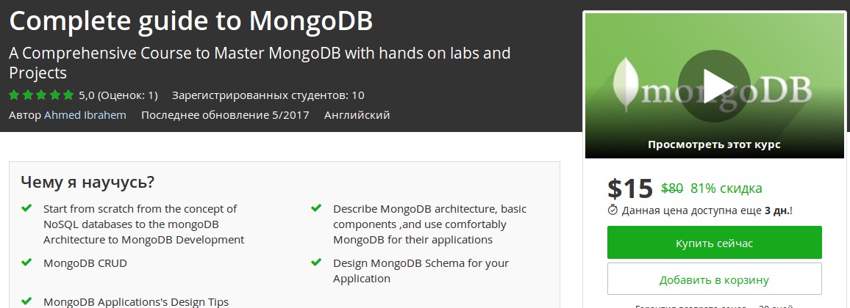Screen dimensions: 850x308
Task: Click the Зарегистрированных студентов: 10 text
Action: click(268, 95)
